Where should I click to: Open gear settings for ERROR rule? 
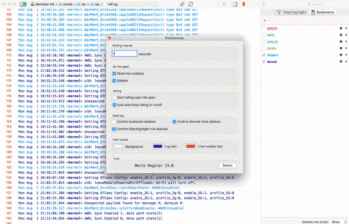(x=341, y=28)
